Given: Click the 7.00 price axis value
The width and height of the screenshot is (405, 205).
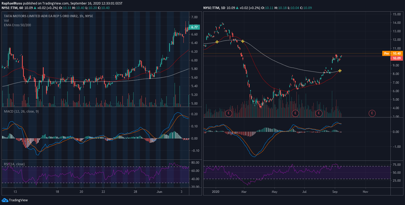Looking at the screenshot, I should [x=194, y=17].
